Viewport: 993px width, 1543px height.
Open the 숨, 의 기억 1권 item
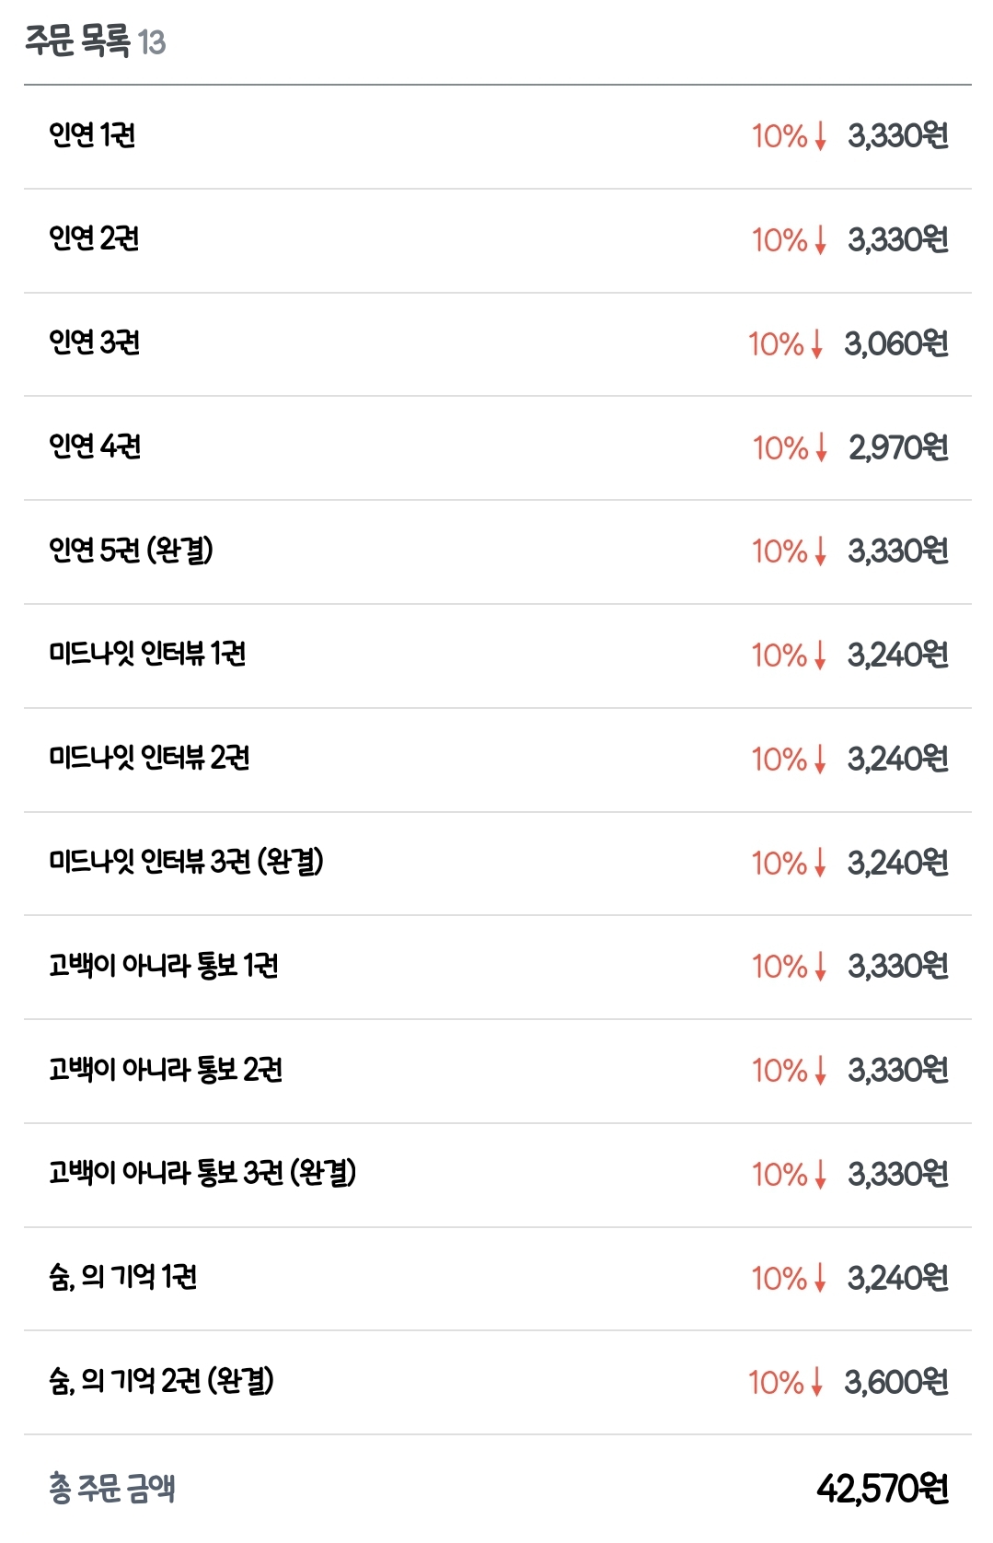(x=122, y=1278)
